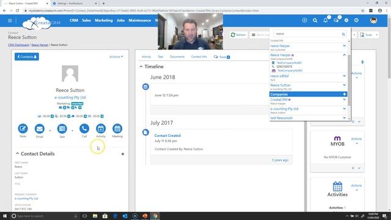Click the clock history icon in the header

point(356,20)
